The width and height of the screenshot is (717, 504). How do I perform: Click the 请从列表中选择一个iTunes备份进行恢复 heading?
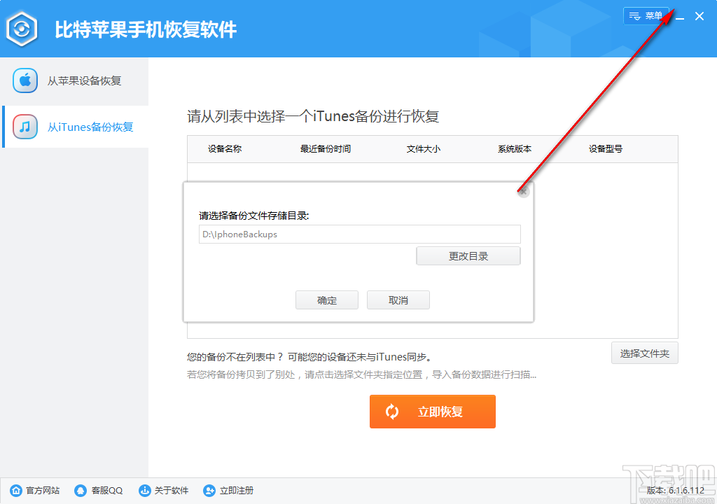(x=313, y=116)
